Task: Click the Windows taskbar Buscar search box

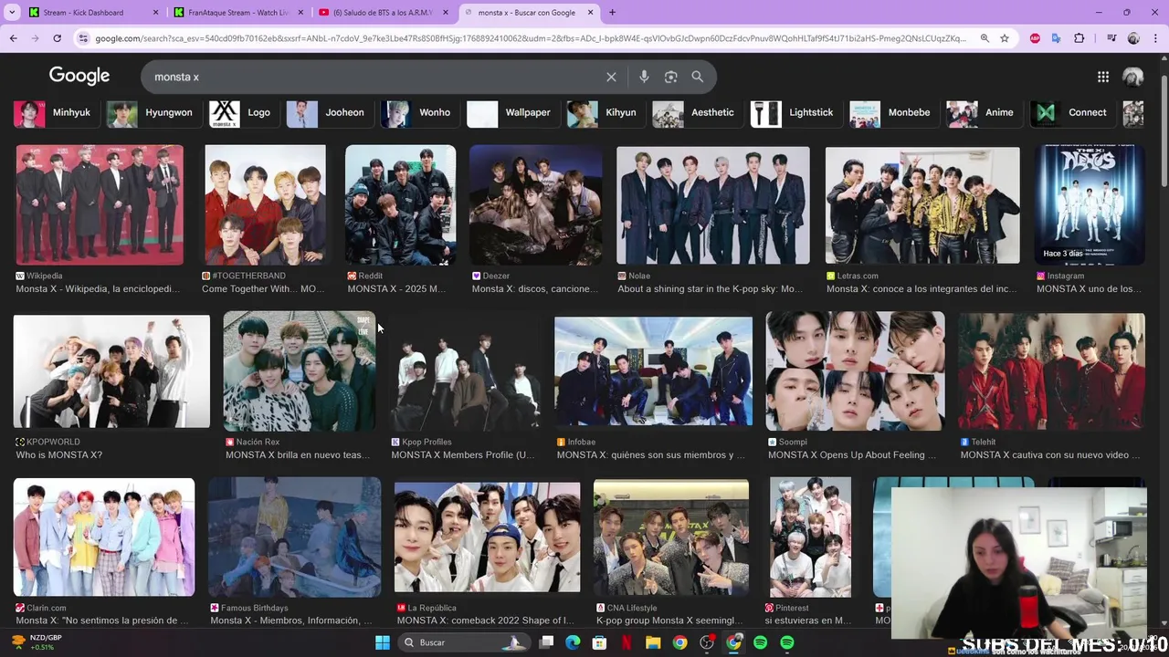Action: tap(466, 642)
